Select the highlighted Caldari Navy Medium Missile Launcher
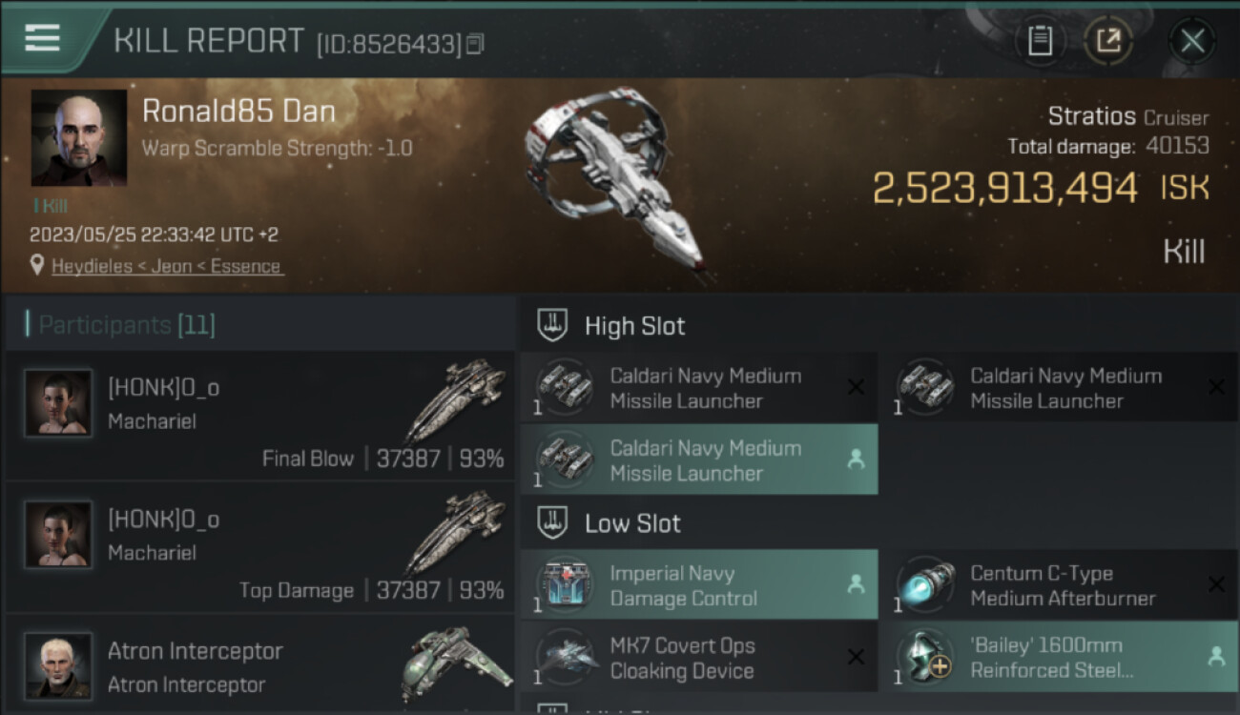Viewport: 1240px width, 715px height. [698, 460]
